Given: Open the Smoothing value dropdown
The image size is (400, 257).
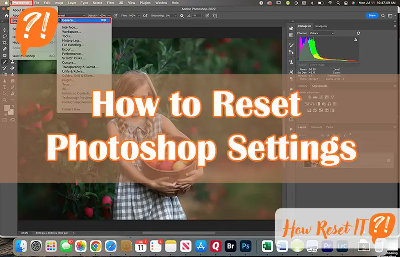Looking at the screenshot, I should click(x=175, y=16).
